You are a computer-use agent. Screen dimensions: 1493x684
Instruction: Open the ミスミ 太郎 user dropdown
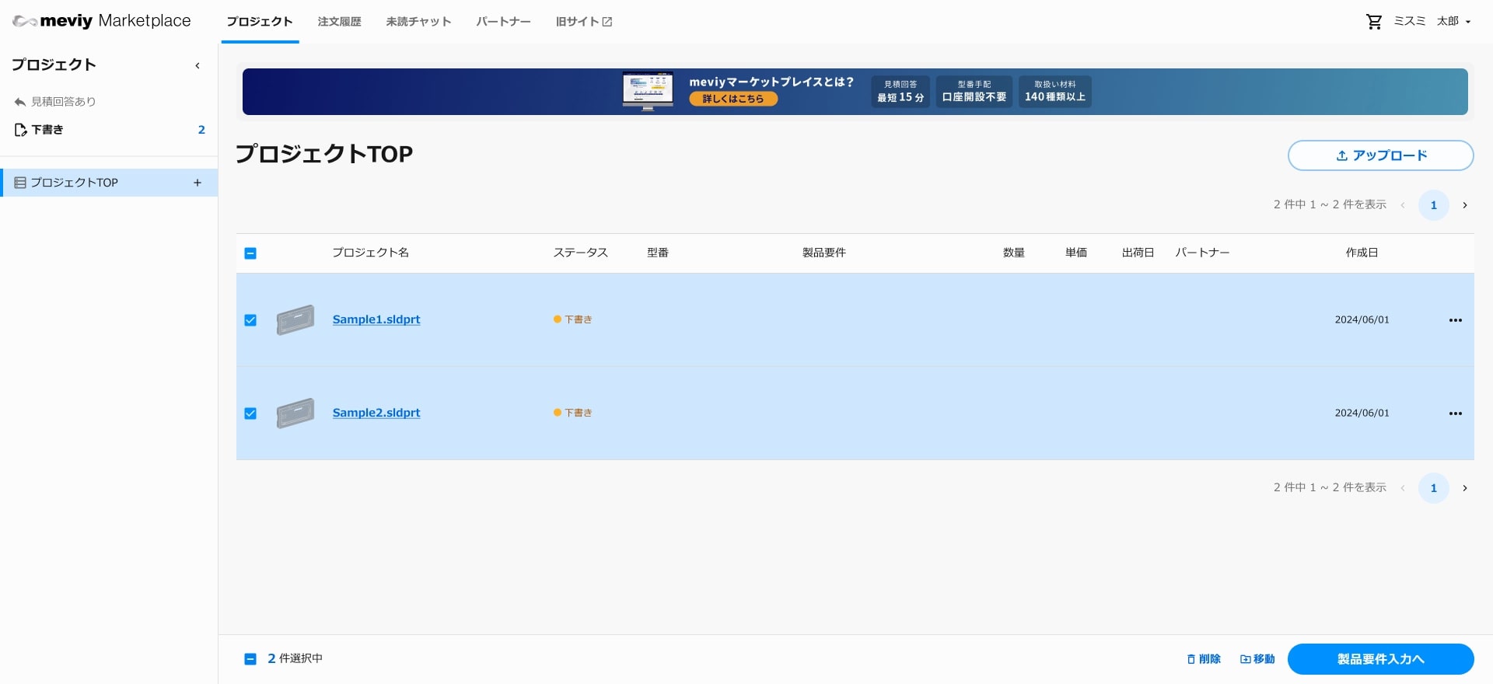pyautogui.click(x=1432, y=21)
